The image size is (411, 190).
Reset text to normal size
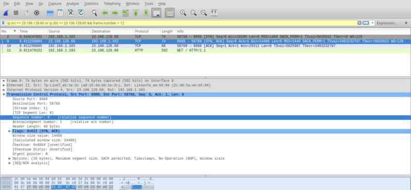coord(203,13)
